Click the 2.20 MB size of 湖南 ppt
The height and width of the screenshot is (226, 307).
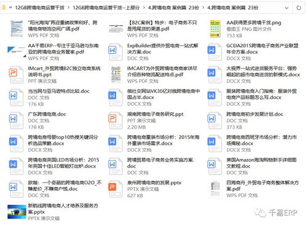point(137,127)
